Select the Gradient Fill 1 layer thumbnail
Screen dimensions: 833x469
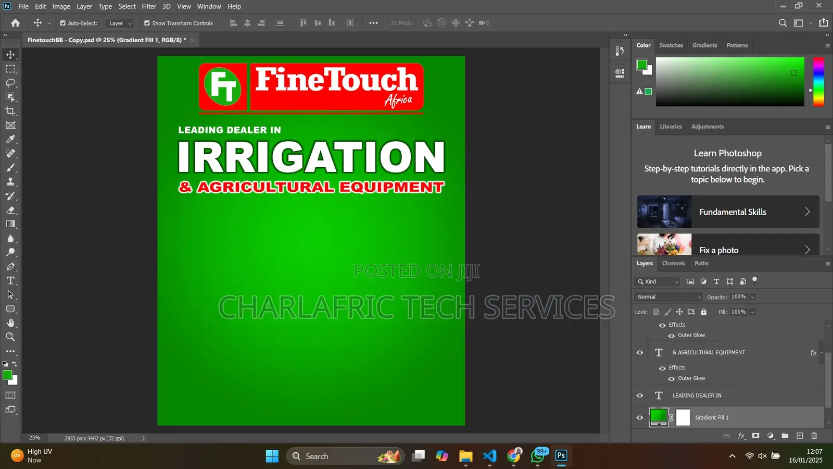[x=659, y=417]
